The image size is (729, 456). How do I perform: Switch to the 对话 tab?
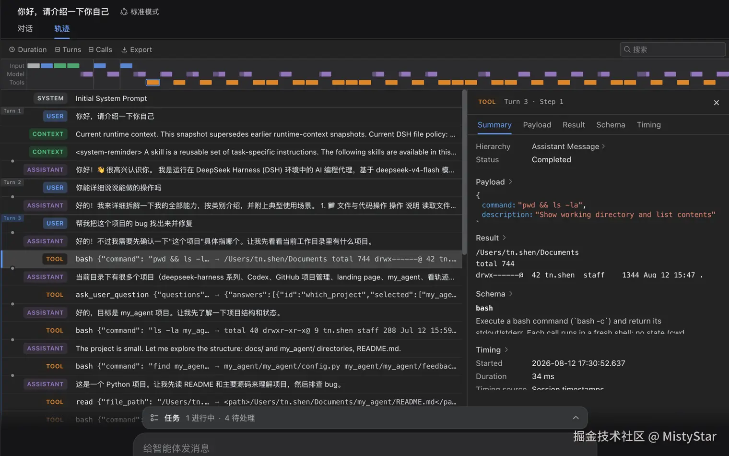(25, 29)
